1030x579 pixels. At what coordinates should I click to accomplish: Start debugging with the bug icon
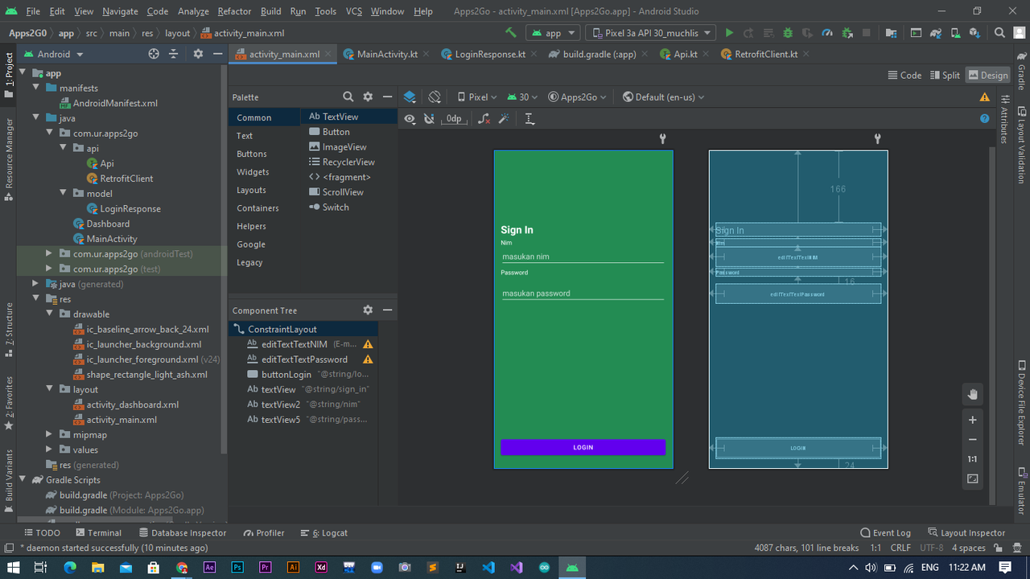coord(787,32)
